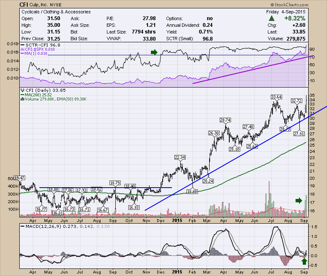
Task: Click the 26.30 price label
Action: point(214,133)
